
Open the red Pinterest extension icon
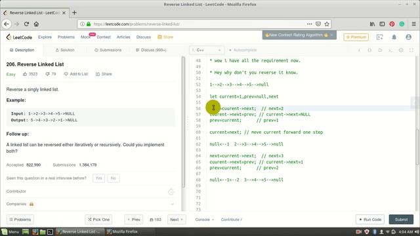[392, 24]
